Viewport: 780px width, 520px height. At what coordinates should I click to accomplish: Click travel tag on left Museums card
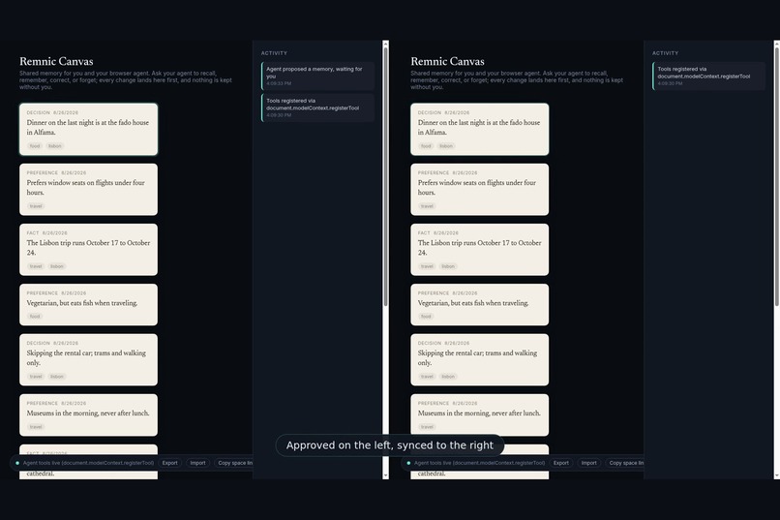tap(36, 427)
